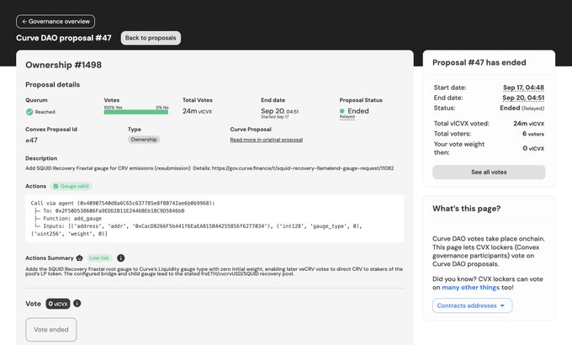The width and height of the screenshot is (572, 345).
Task: Go back to Governance overview
Action: click(x=56, y=22)
